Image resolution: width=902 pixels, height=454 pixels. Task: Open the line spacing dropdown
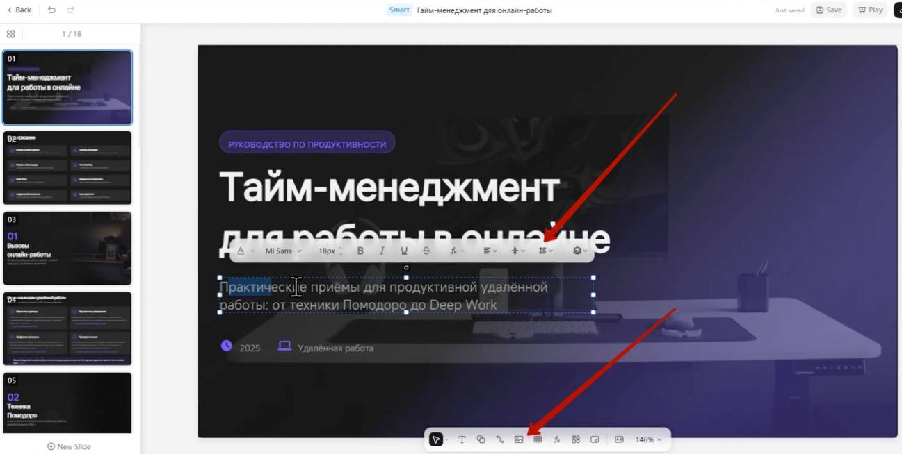point(546,251)
